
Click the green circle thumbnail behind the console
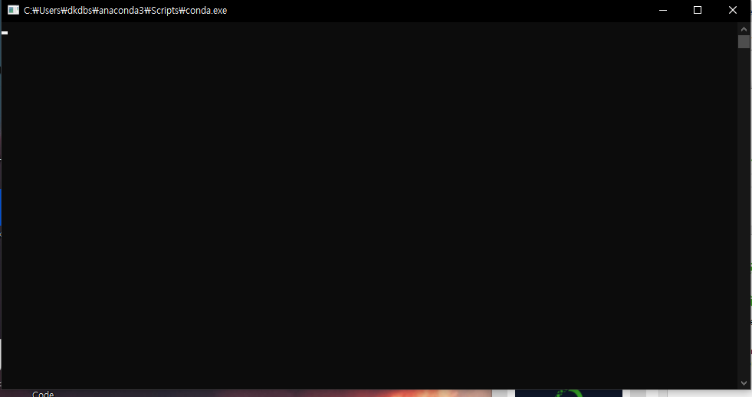[x=568, y=393]
